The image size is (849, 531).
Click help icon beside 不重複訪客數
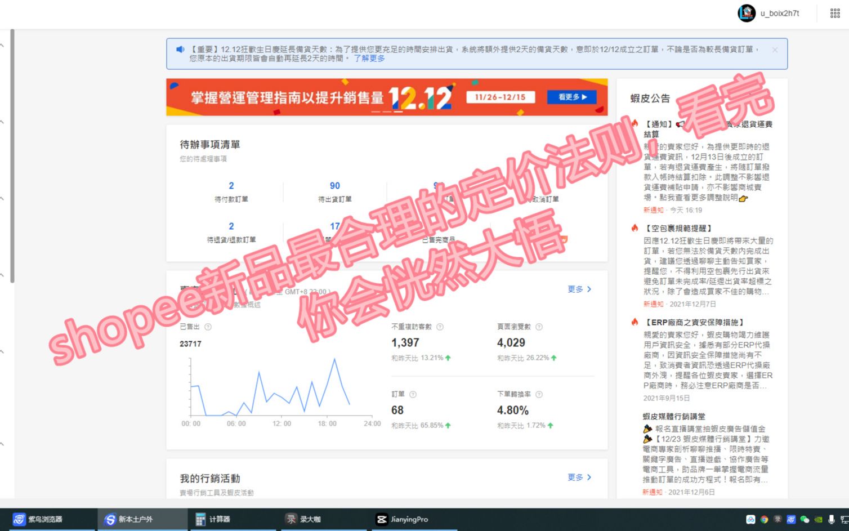pyautogui.click(x=440, y=327)
